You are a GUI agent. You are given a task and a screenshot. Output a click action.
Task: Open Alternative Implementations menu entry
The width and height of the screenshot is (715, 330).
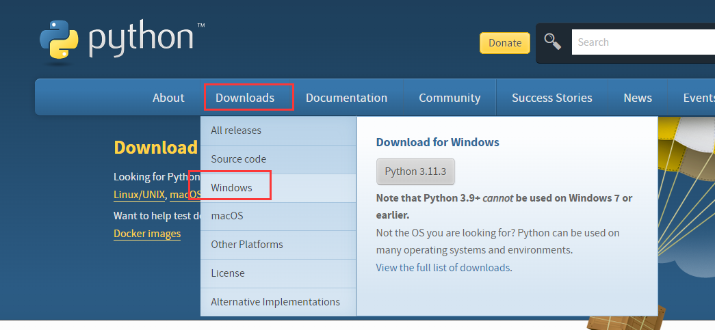275,302
